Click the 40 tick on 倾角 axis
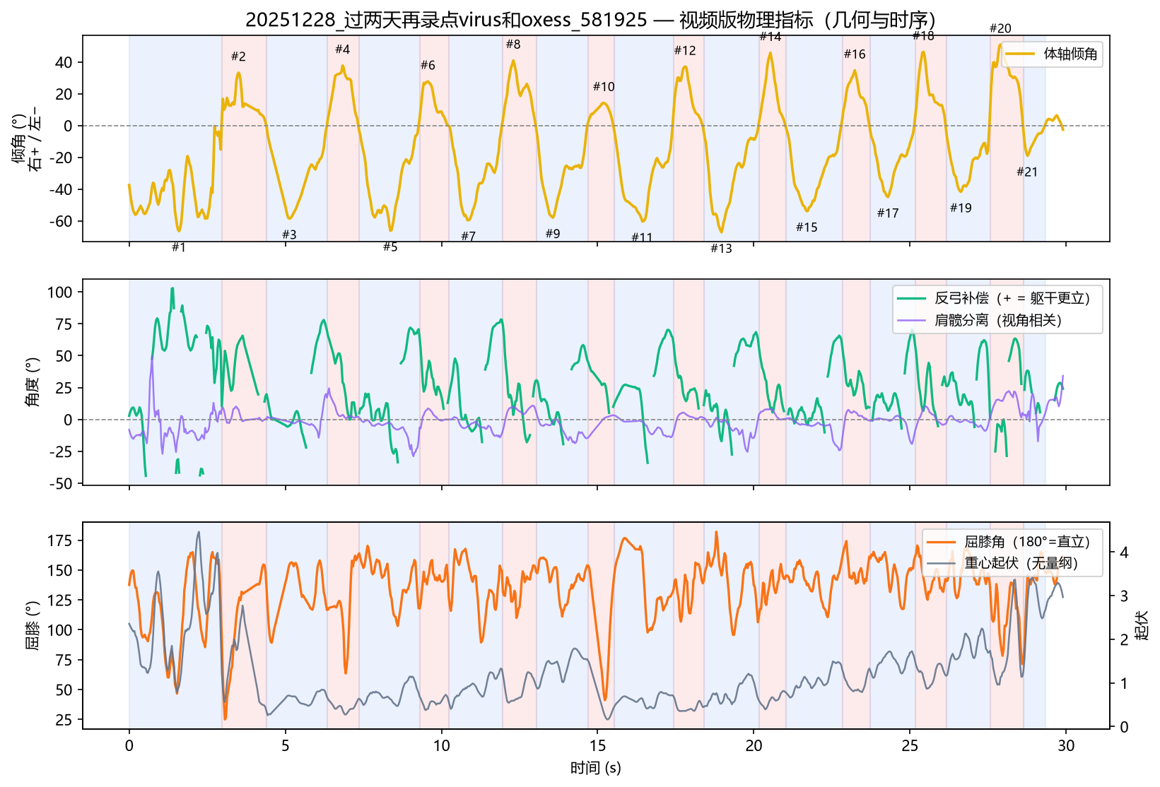 tap(64, 62)
